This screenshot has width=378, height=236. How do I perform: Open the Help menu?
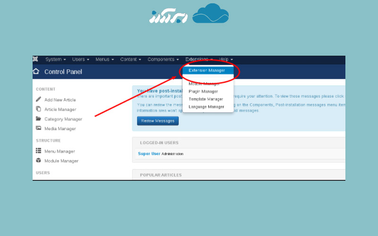[x=226, y=59]
